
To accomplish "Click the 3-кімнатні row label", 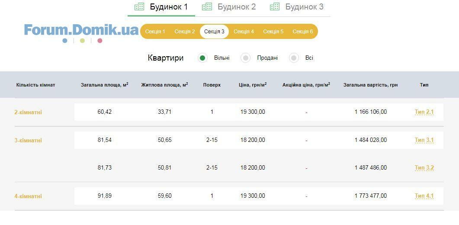I will (28, 141).
